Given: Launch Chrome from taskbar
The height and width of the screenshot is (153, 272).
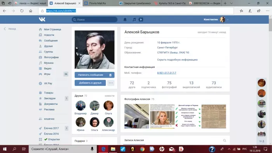Looking at the screenshot, I should [142, 149].
